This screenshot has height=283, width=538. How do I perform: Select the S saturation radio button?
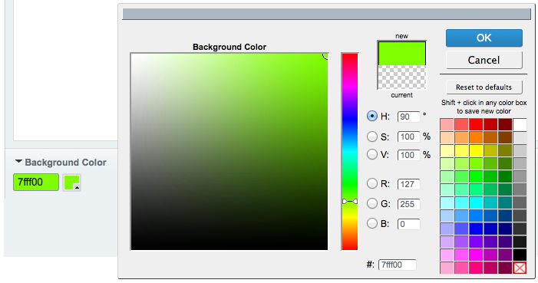(x=372, y=137)
